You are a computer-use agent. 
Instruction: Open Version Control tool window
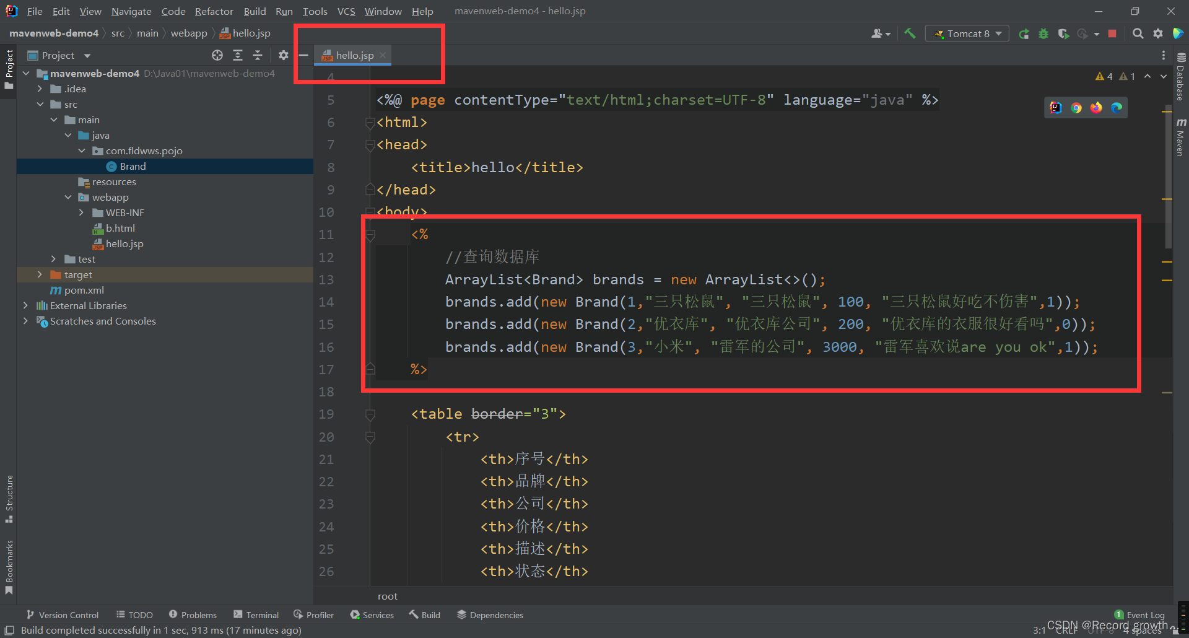pyautogui.click(x=63, y=614)
